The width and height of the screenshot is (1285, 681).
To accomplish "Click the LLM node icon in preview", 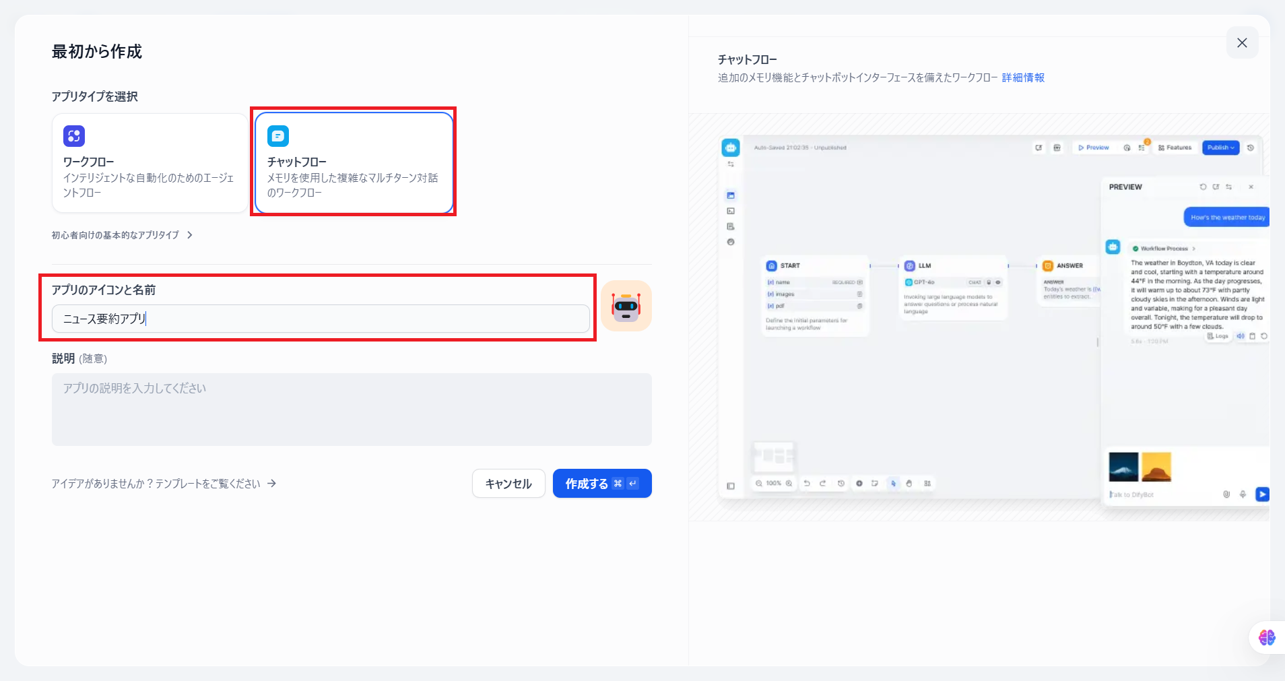I will pos(910,265).
